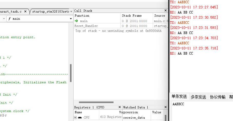The height and width of the screenshot is (121, 233).
Task: Click the Value column header in Watched Data
Action: [x=157, y=112]
